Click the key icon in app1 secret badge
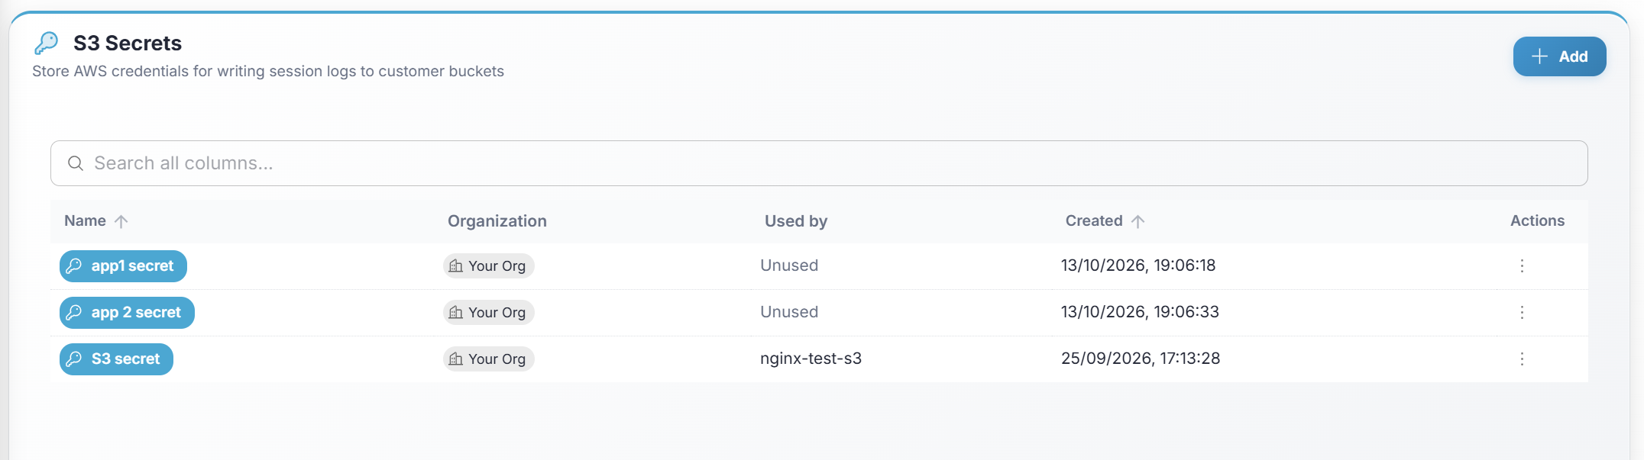1644x460 pixels. (x=74, y=265)
